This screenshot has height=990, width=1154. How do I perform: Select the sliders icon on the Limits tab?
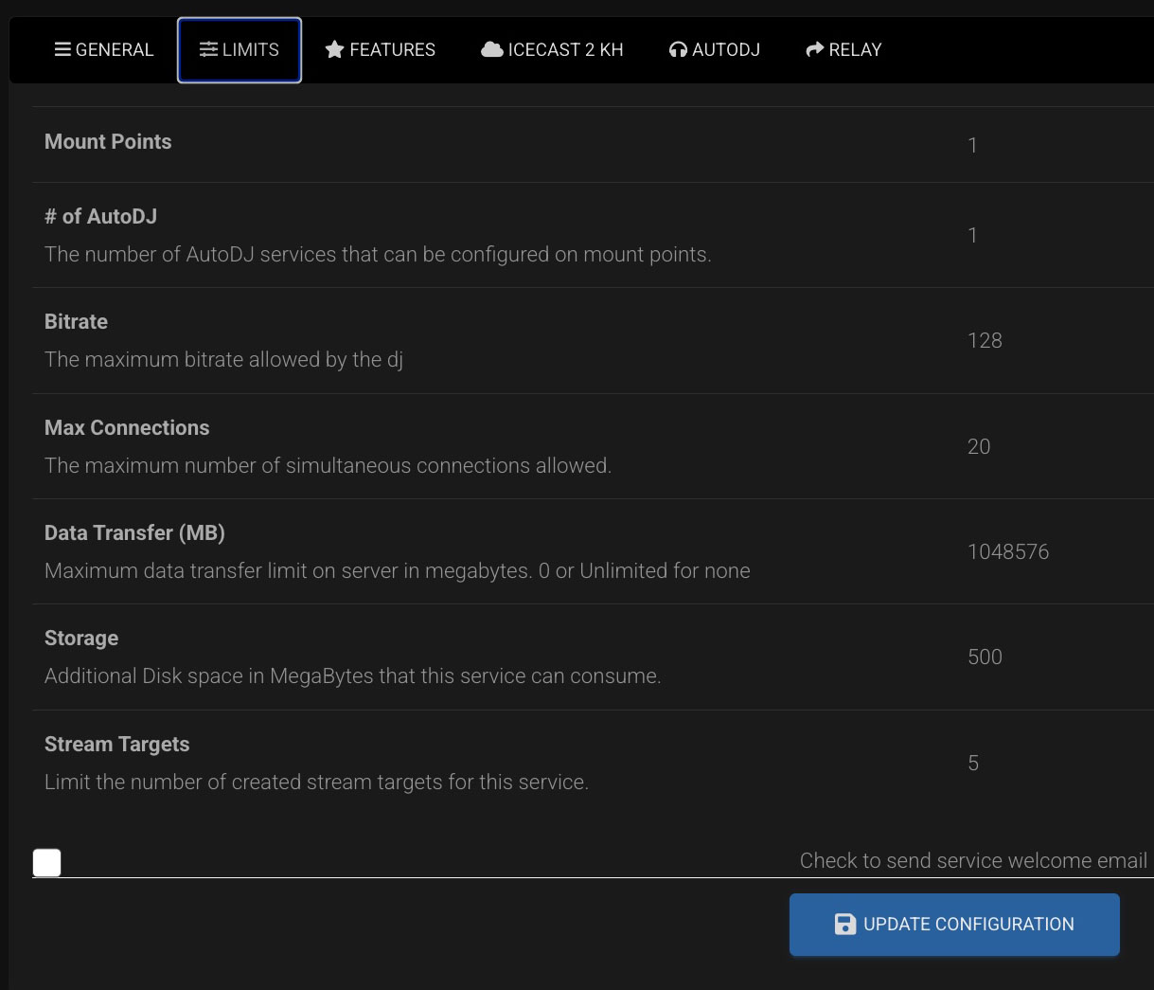click(208, 49)
